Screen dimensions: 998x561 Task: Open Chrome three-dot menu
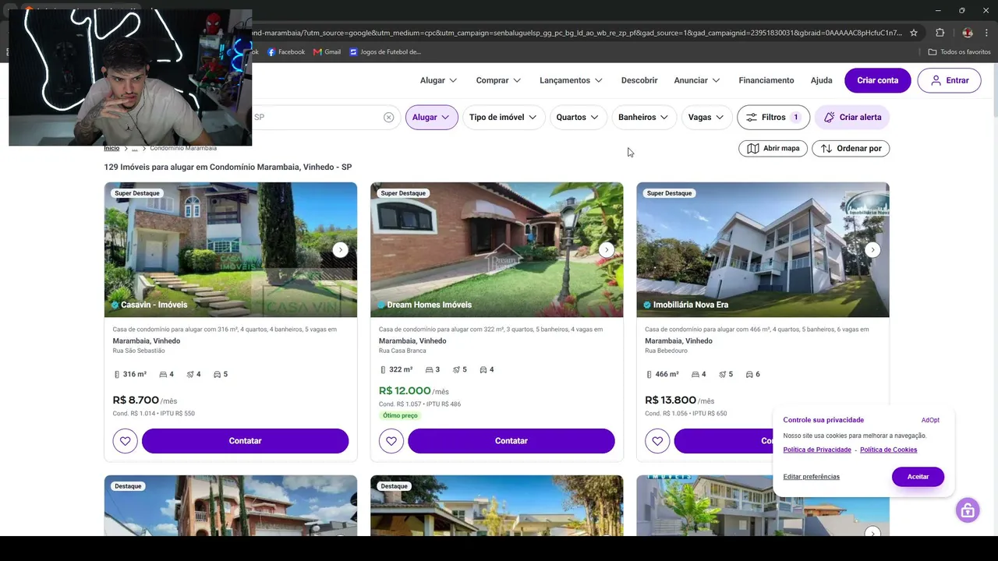986,33
